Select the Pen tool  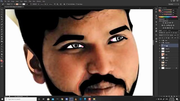pyautogui.click(x=2, y=44)
